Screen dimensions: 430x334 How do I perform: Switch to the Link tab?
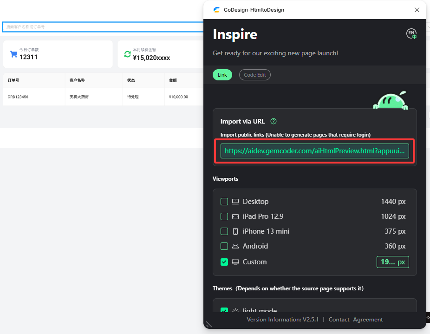click(x=222, y=75)
